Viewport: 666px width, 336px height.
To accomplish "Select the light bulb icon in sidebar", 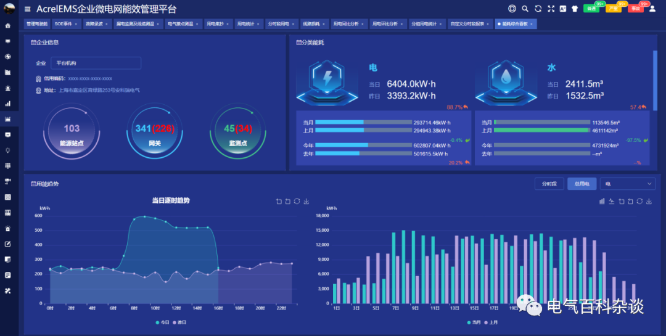I will point(7,150).
